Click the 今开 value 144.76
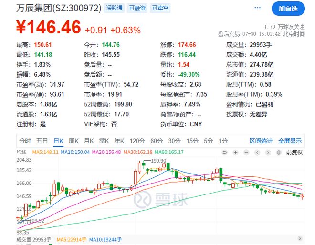The height and width of the screenshot is (245, 315). [x=111, y=45]
